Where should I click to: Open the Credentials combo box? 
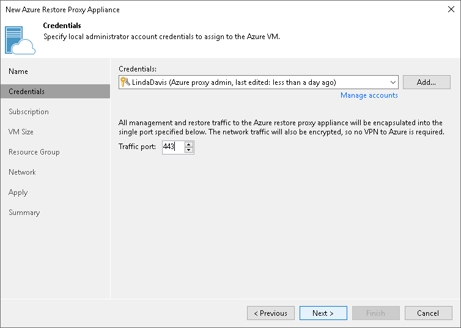(x=259, y=82)
